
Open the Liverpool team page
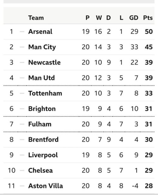43,155
